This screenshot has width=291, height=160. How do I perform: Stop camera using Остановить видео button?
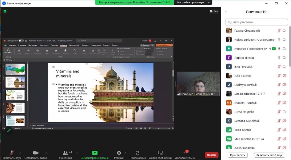coord(36,153)
